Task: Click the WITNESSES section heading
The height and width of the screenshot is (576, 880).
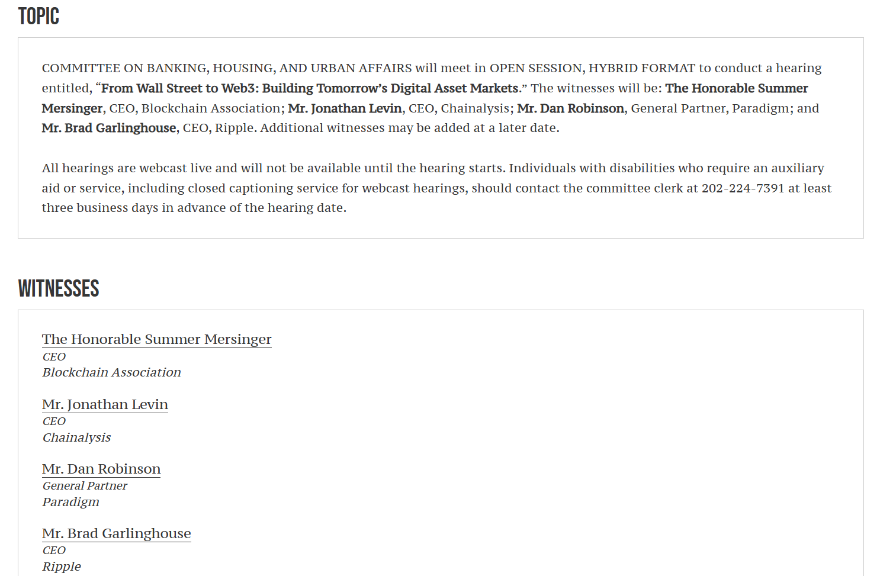Action: (x=59, y=288)
